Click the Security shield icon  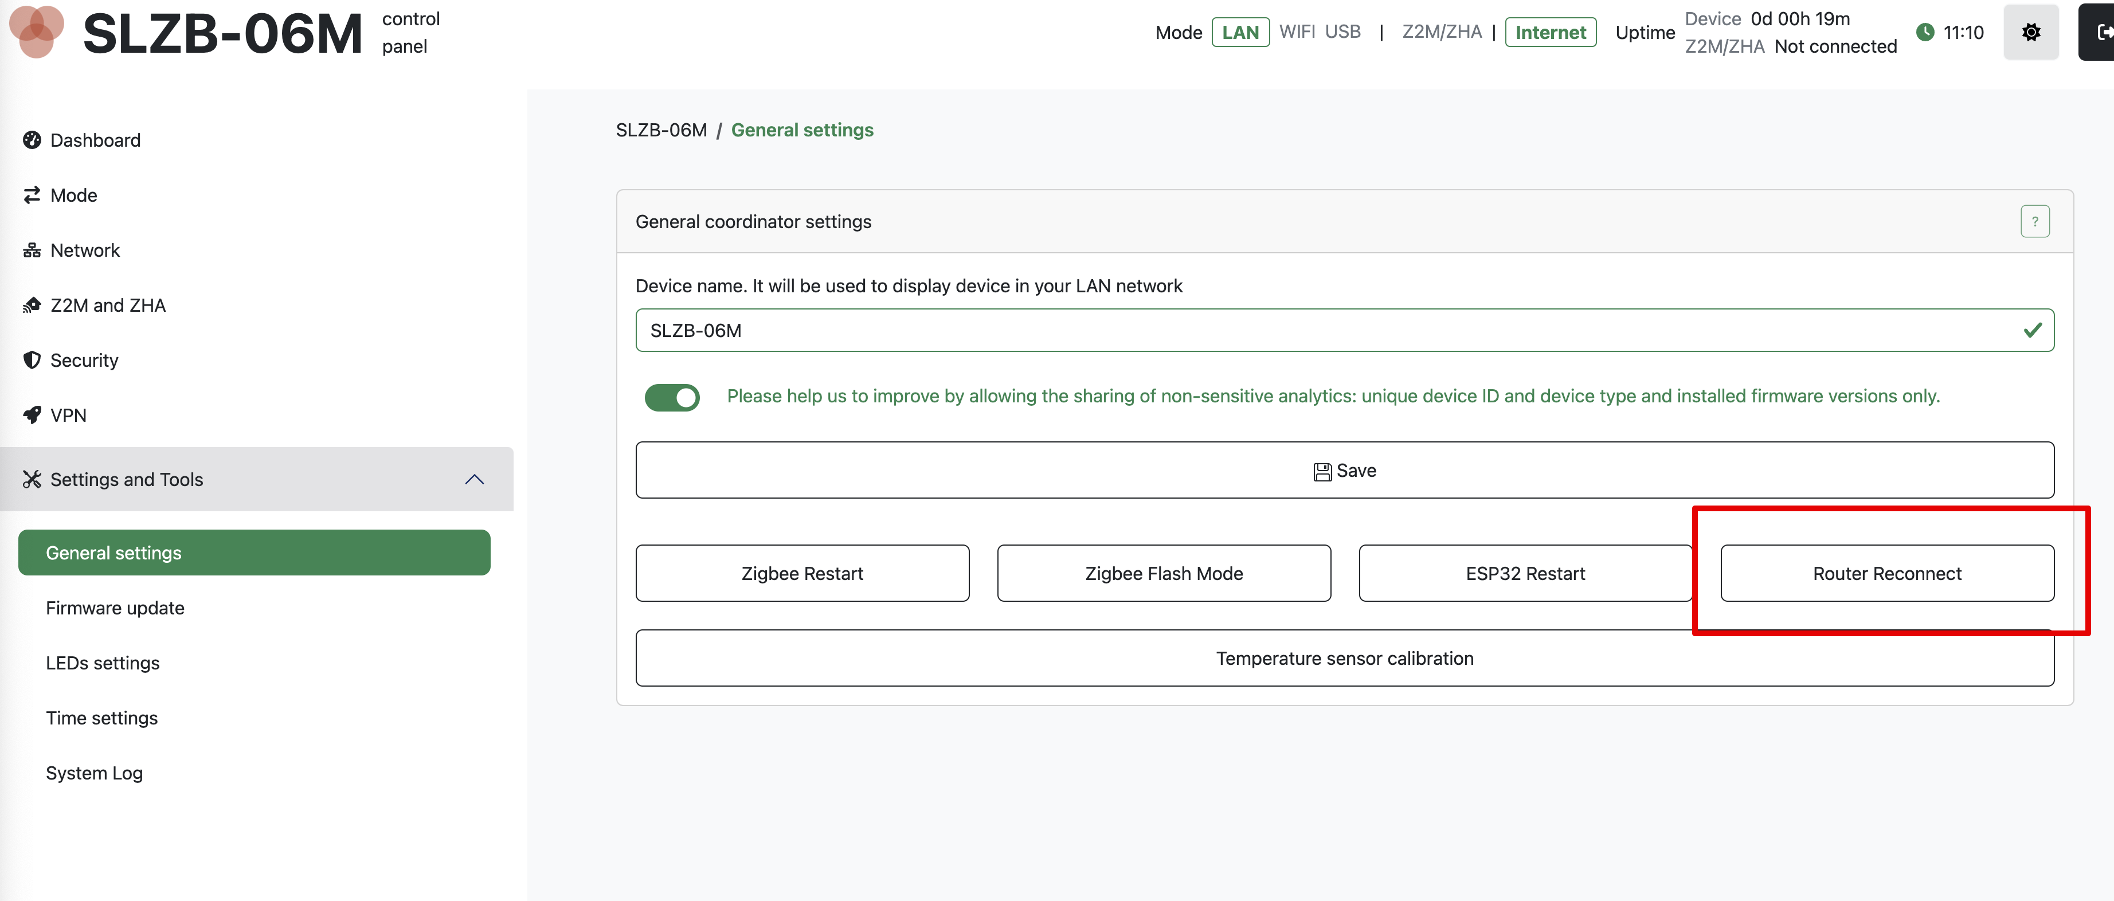tap(32, 361)
